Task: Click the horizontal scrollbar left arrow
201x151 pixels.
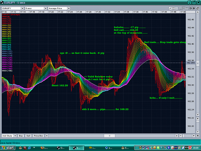Action: tap(47, 136)
